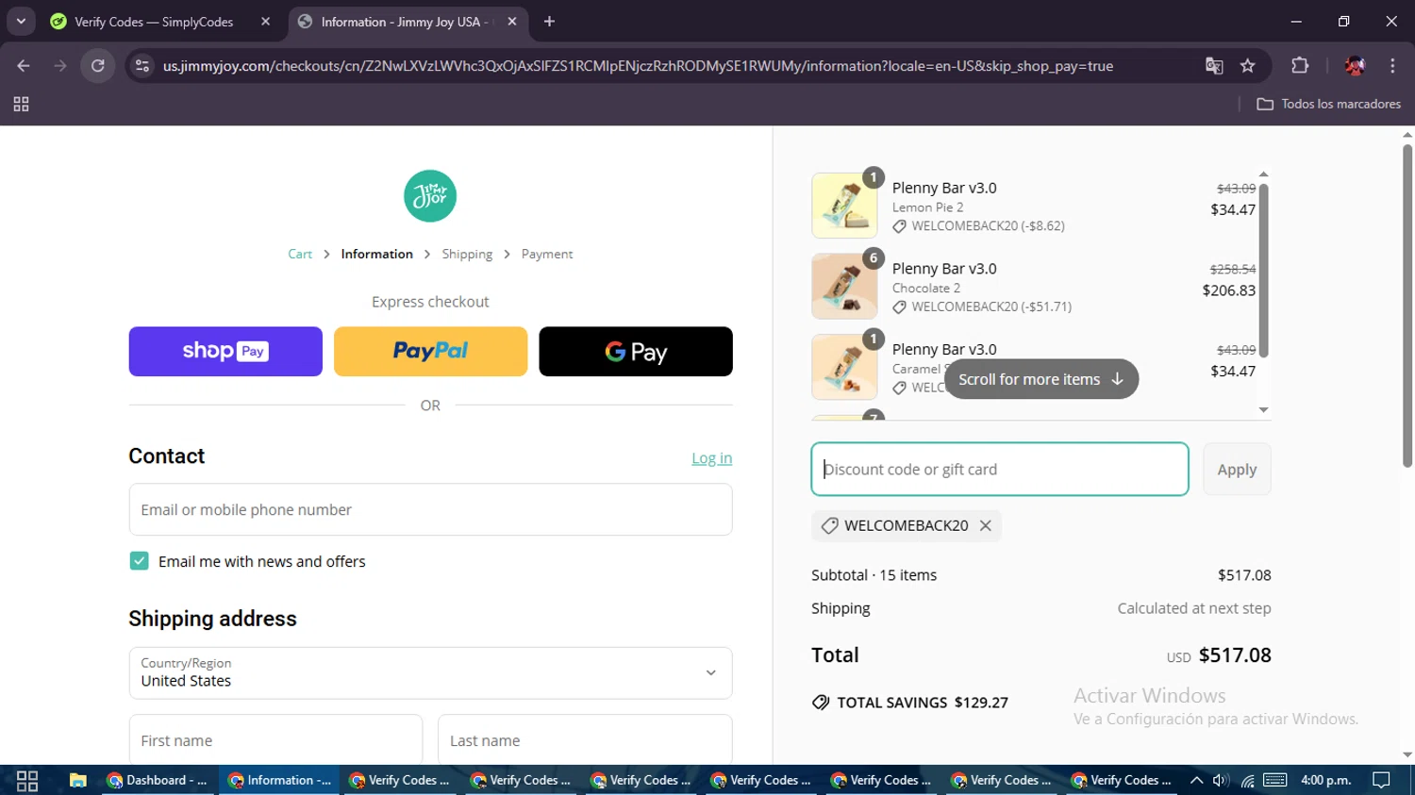The image size is (1415, 795).
Task: Click the First name field
Action: [275, 740]
